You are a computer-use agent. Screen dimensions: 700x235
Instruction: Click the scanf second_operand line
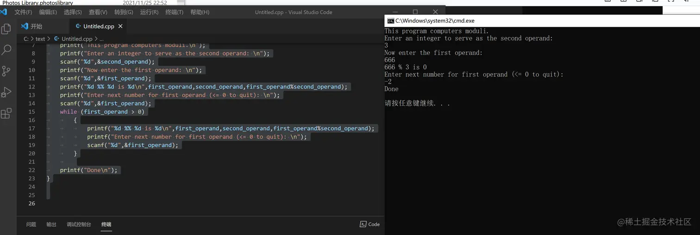point(107,62)
